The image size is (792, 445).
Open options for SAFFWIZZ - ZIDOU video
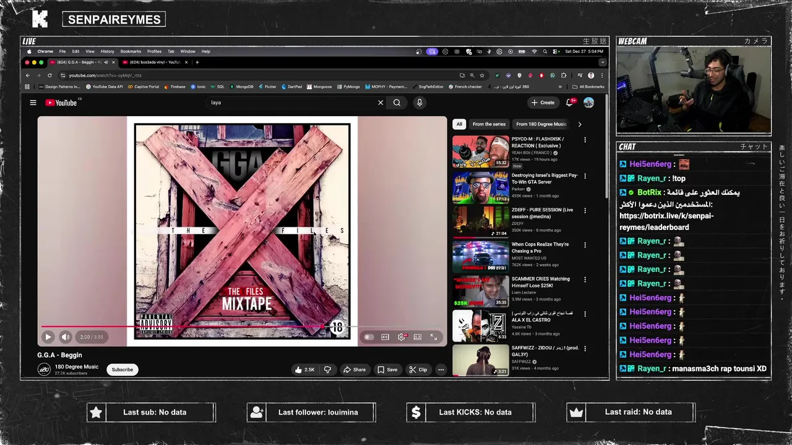coord(585,349)
